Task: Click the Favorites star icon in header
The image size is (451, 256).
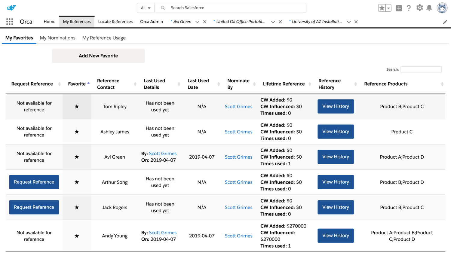Action: [x=382, y=8]
